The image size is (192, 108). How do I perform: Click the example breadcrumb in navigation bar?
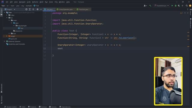pyautogui.click(x=29, y=6)
